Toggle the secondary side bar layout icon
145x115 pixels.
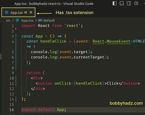point(129,3)
